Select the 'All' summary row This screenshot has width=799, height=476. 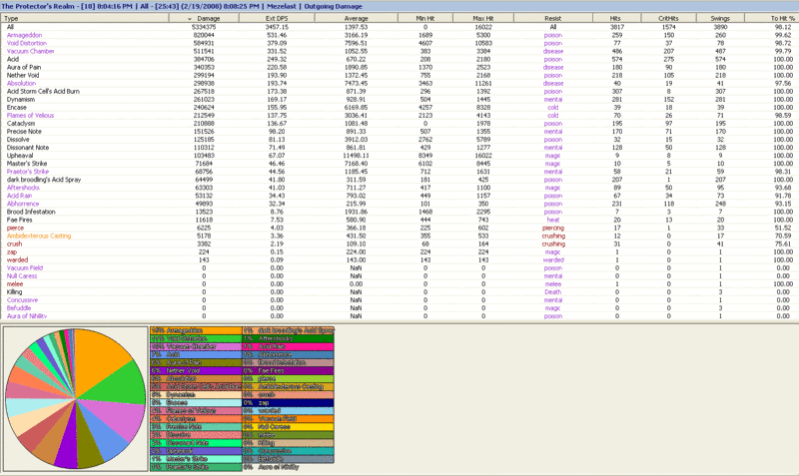399,27
